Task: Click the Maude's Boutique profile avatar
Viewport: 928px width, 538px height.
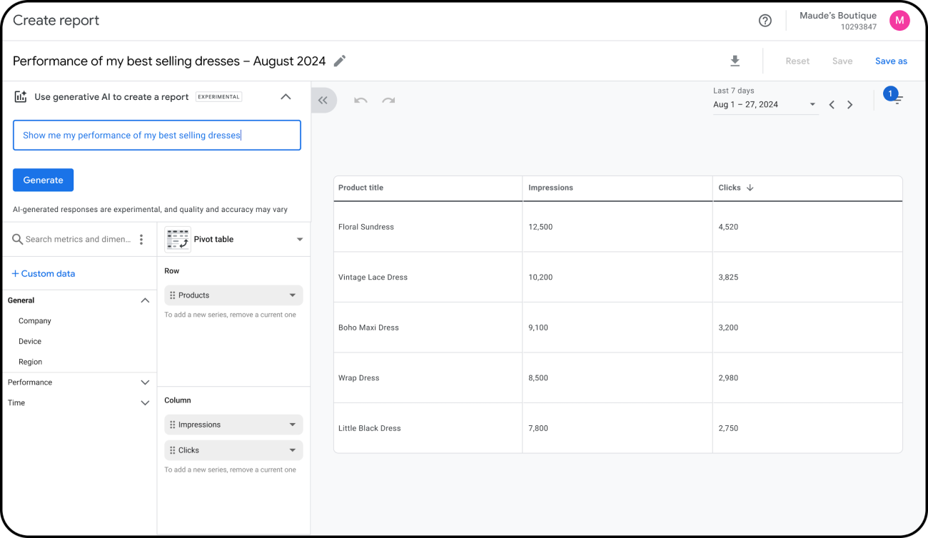Action: point(899,21)
